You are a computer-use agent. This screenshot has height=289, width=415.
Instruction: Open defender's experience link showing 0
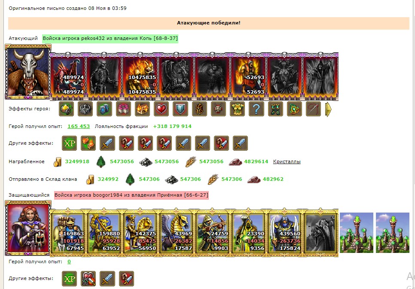69,262
